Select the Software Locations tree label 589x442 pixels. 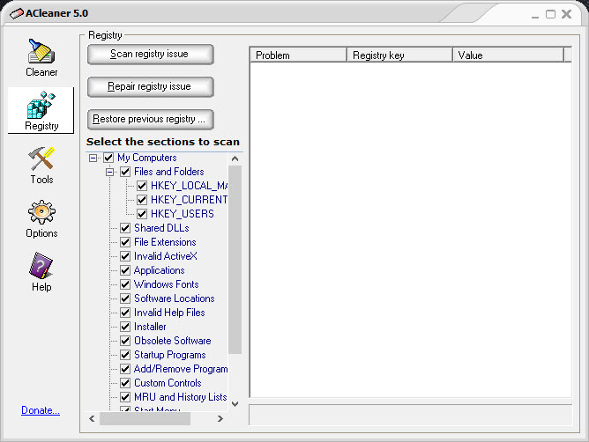(x=175, y=298)
